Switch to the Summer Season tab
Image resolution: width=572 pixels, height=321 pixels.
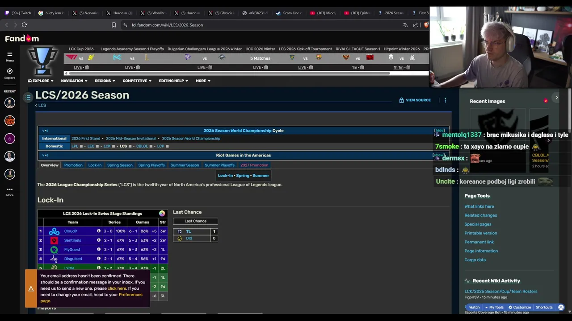(185, 165)
